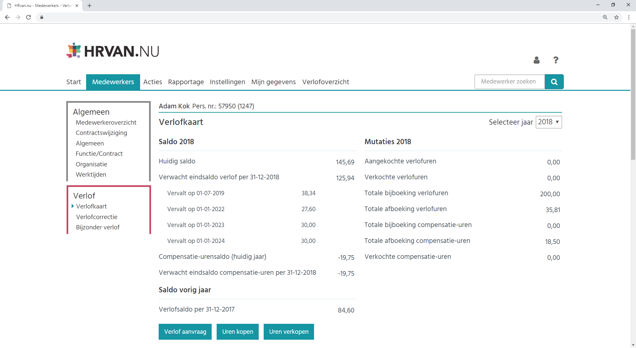This screenshot has height=348, width=636.
Task: Click the scrollbar down arrow
Action: 633,345
